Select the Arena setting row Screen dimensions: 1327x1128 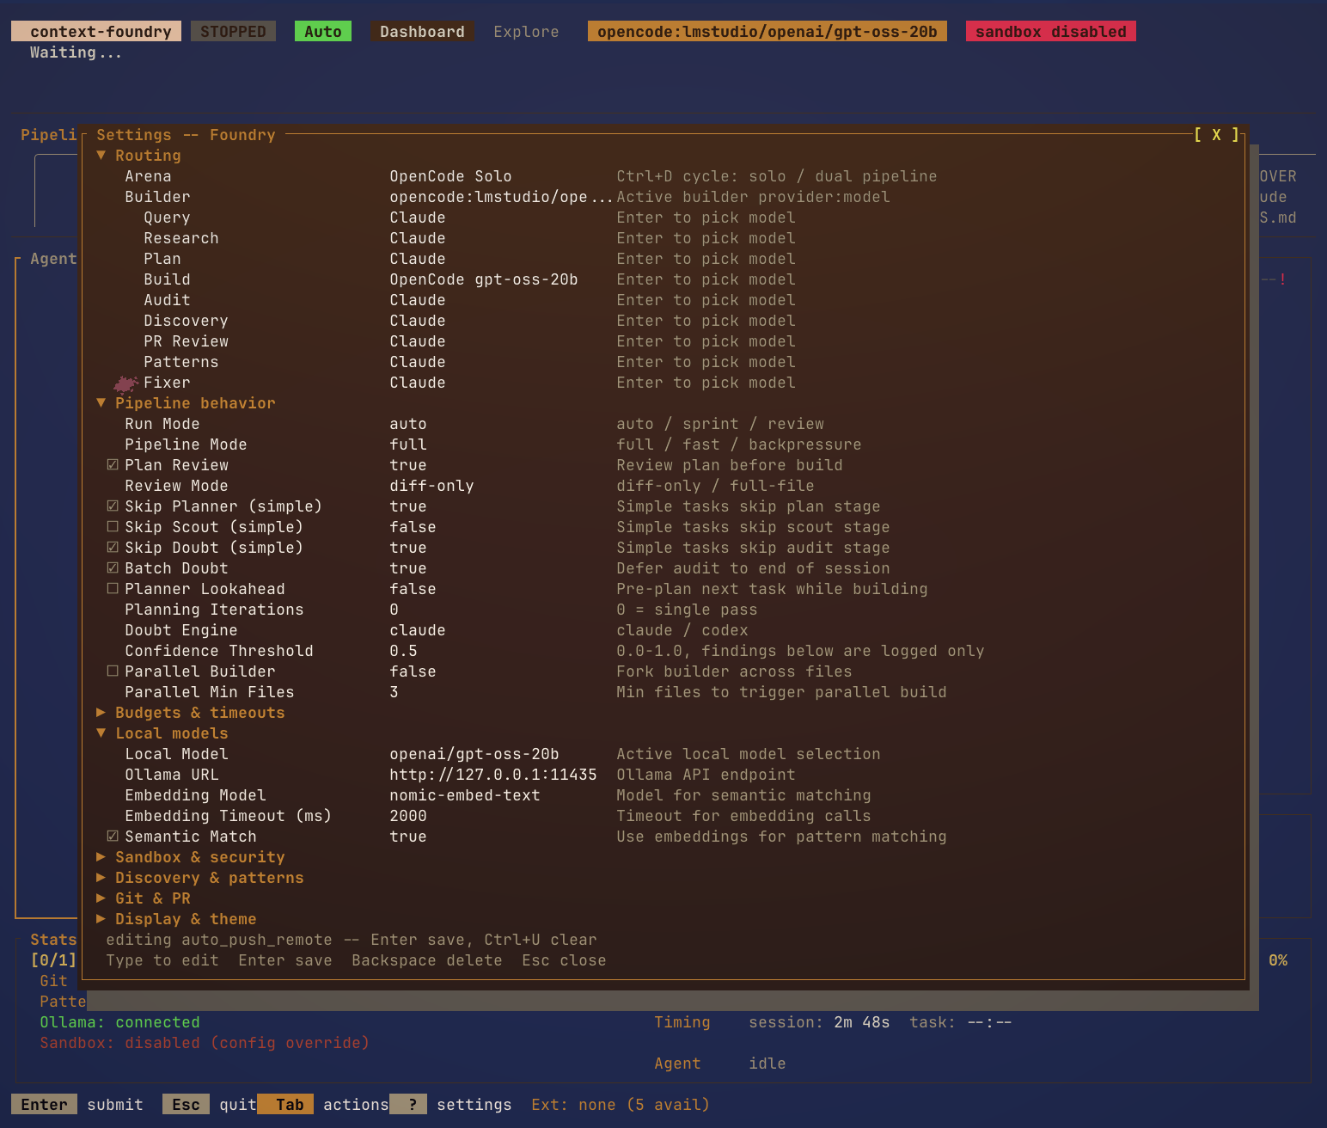[x=662, y=176]
